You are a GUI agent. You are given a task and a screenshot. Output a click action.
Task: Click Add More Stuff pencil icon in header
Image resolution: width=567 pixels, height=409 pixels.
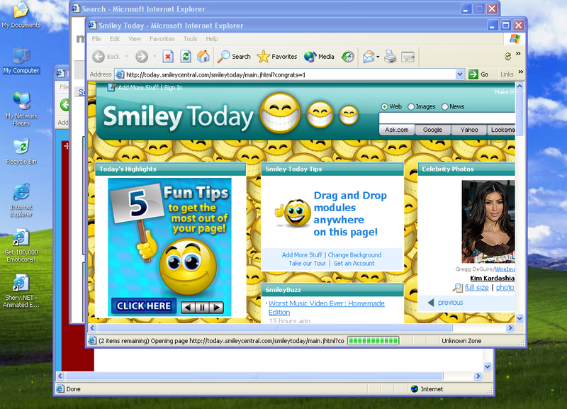point(111,87)
